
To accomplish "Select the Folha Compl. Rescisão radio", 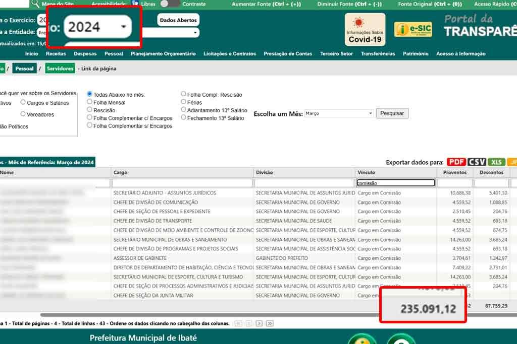I will point(183,94).
